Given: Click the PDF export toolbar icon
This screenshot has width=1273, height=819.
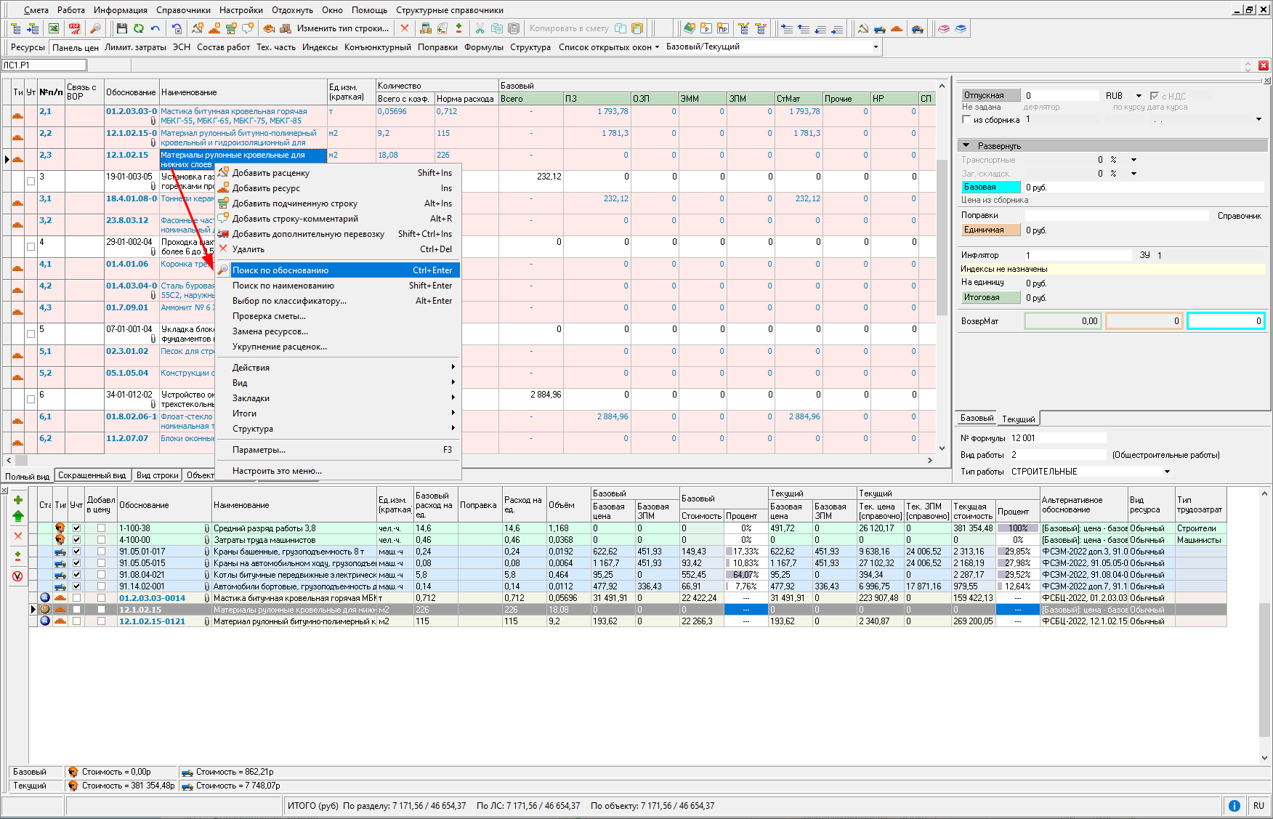Looking at the screenshot, I should click(74, 28).
